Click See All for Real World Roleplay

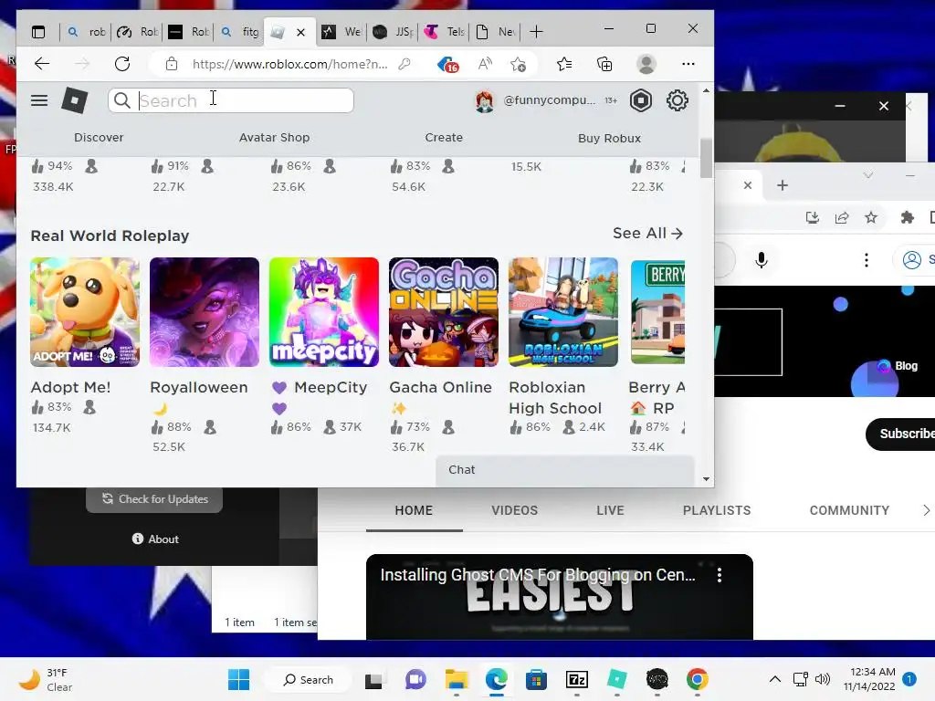647,233
